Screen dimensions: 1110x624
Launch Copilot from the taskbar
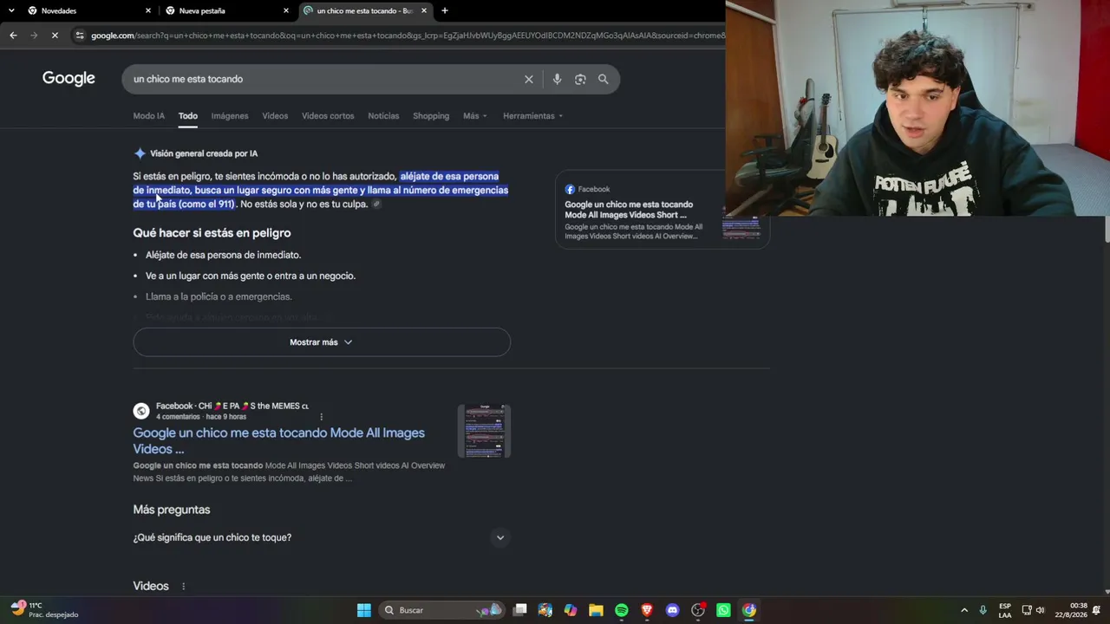(571, 610)
